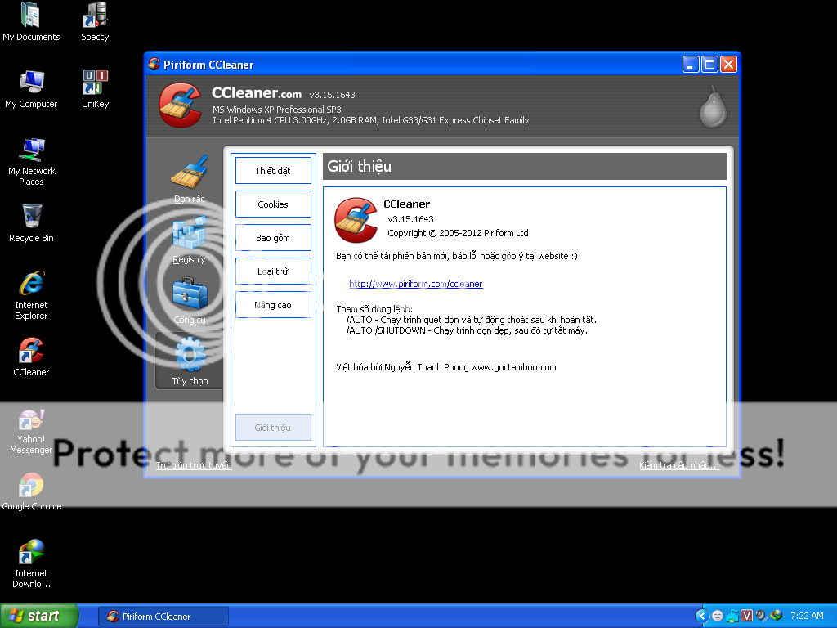Viewport: 837px width, 628px height.
Task: Select the Internet Download Manager desktop shortcut
Action: (x=31, y=564)
